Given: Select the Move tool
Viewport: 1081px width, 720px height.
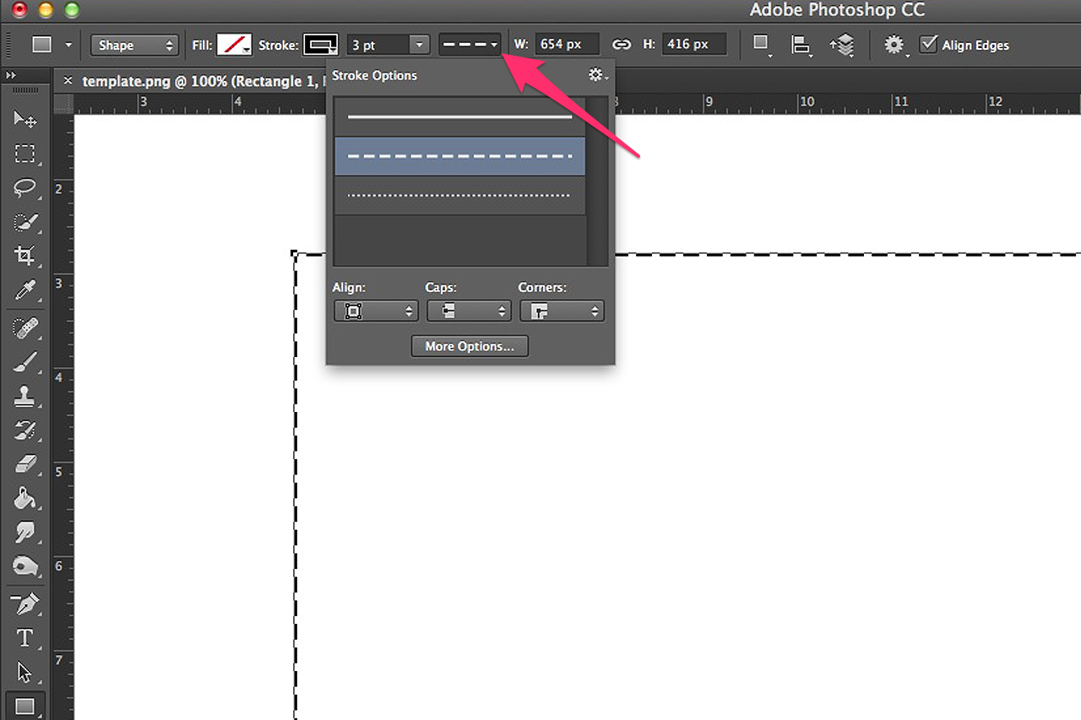Looking at the screenshot, I should (x=25, y=120).
